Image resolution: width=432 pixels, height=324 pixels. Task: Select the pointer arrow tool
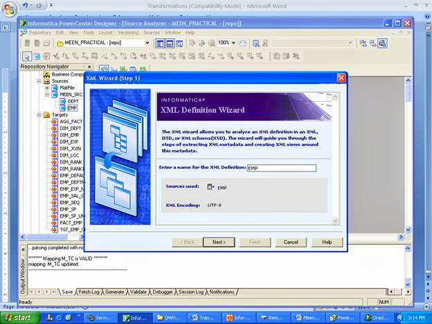pyautogui.click(x=27, y=57)
